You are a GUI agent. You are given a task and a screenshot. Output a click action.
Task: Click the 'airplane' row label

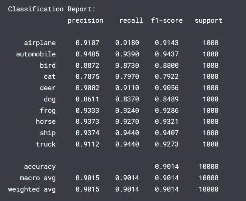point(40,43)
